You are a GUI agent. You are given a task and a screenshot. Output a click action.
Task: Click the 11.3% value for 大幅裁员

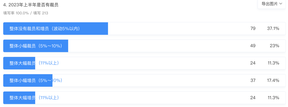274,63
